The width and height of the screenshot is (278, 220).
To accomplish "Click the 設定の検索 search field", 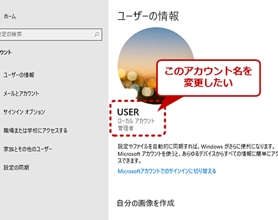I will pos(51,35).
